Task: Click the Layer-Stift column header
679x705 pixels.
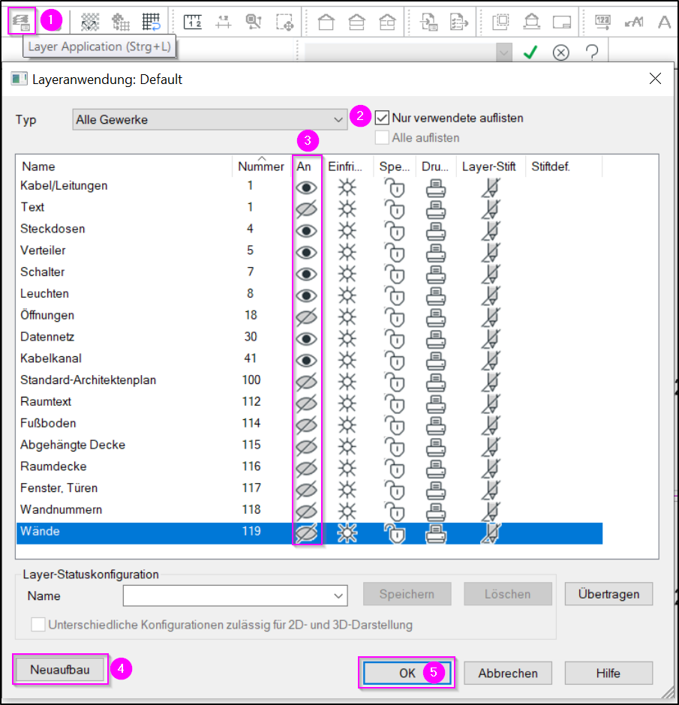Action: click(491, 166)
